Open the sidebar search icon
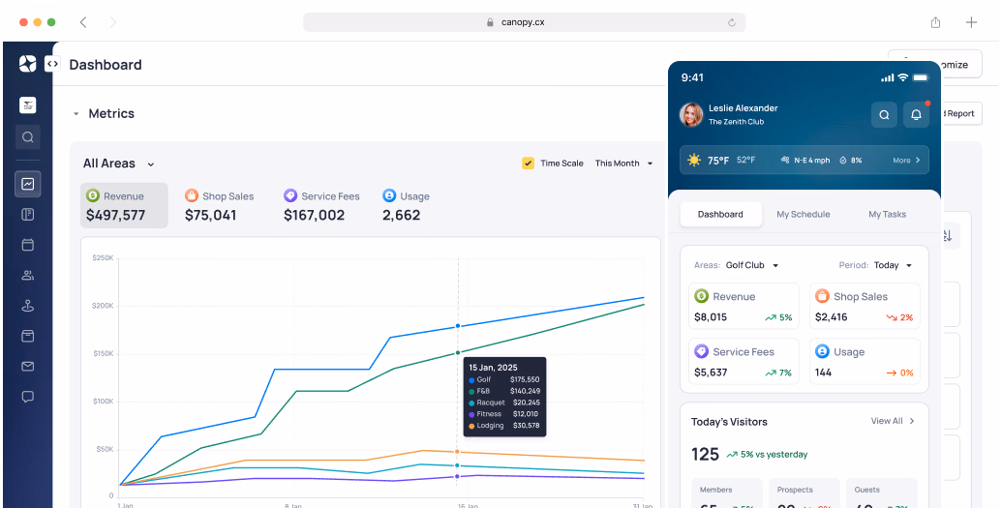The height and width of the screenshot is (508, 1002). coord(27,136)
